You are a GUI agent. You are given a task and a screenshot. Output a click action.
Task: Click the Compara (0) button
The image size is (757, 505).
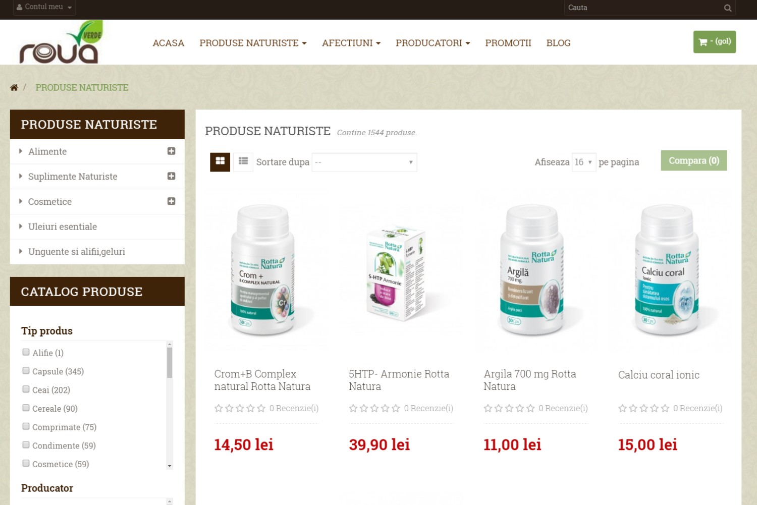pos(694,160)
